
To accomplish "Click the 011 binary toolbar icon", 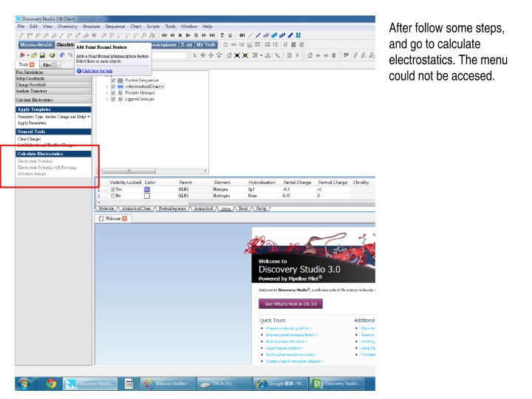I will (242, 35).
